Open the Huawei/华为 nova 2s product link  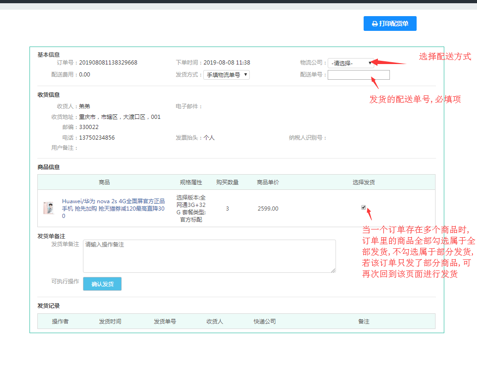tap(113, 208)
